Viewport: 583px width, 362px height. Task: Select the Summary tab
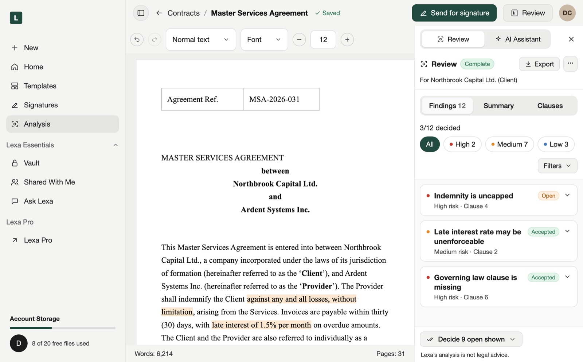click(498, 106)
